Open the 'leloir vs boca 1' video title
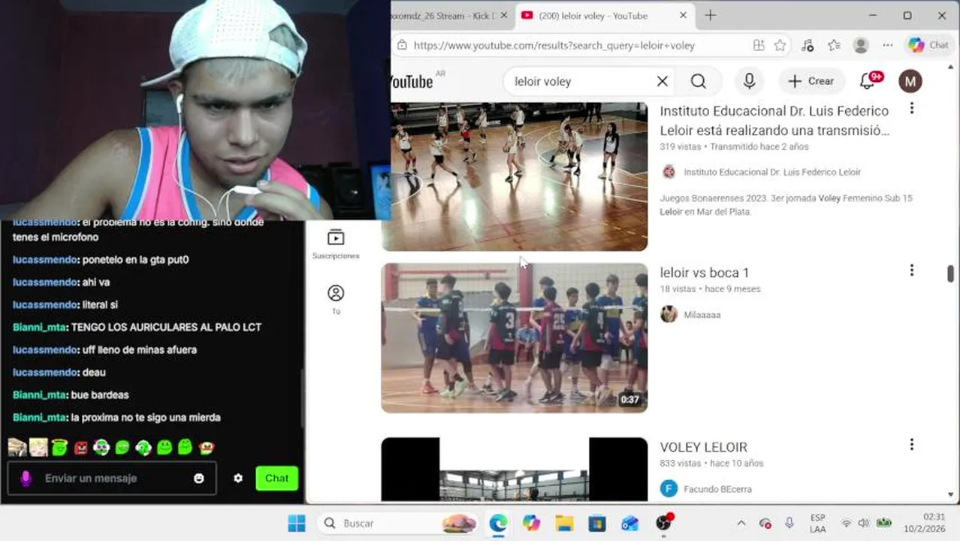This screenshot has width=960, height=541. [704, 273]
